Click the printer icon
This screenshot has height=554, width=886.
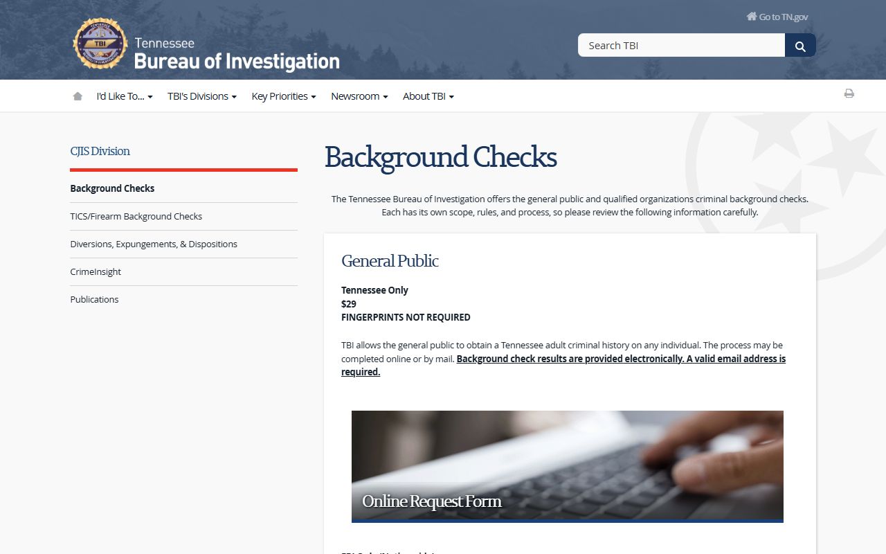(849, 93)
